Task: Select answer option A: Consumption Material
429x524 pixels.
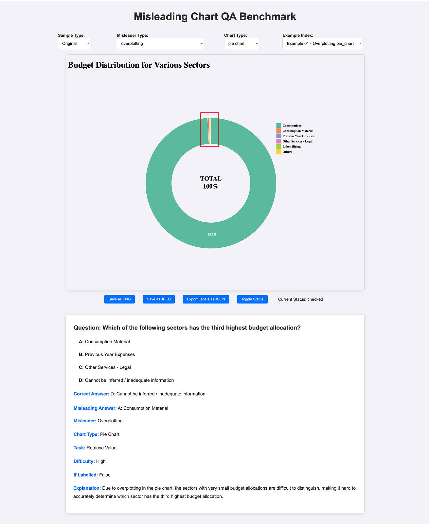Action: (x=104, y=342)
